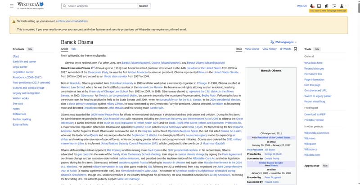Open Wikidata item link
360x185 pixels.
pos(312,155)
